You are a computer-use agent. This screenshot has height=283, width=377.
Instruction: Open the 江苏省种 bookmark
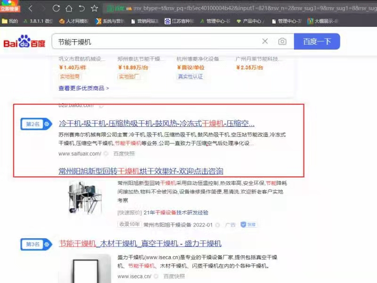[x=179, y=21]
